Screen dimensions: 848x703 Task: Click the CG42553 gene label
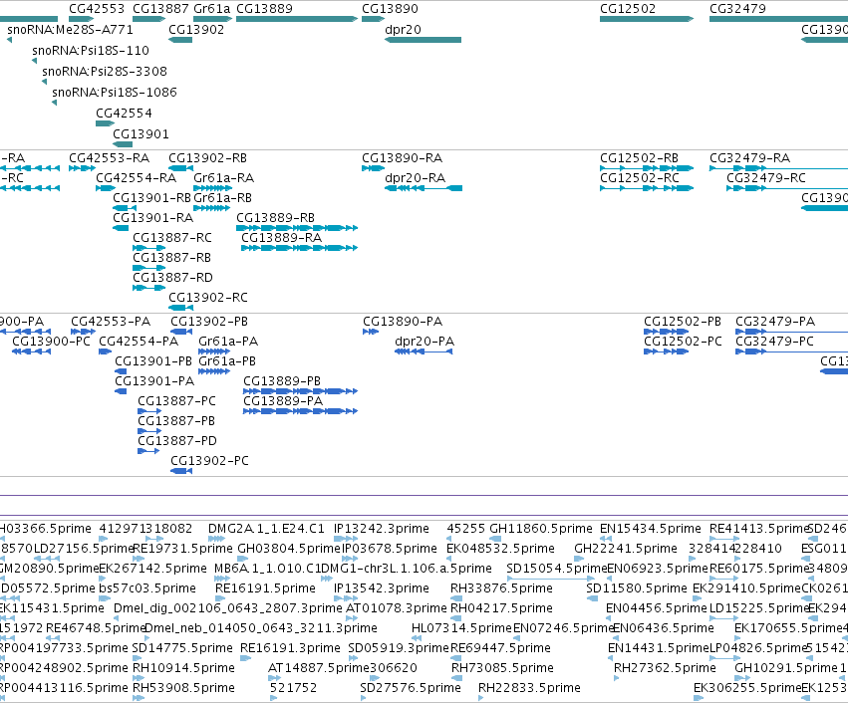tap(97, 9)
